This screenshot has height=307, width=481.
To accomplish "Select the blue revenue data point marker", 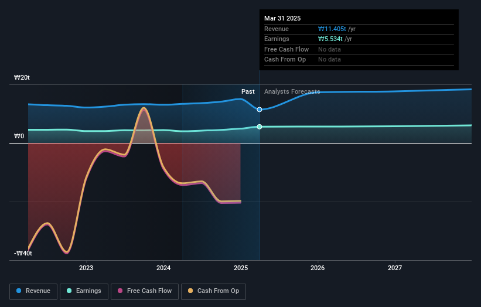I will click(x=260, y=110).
